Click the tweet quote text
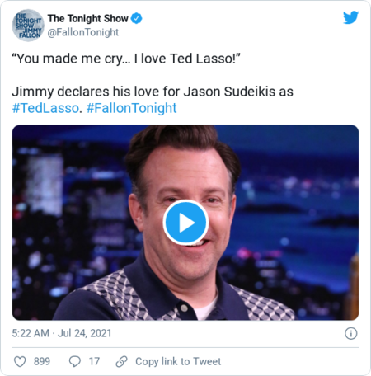 [x=126, y=59]
